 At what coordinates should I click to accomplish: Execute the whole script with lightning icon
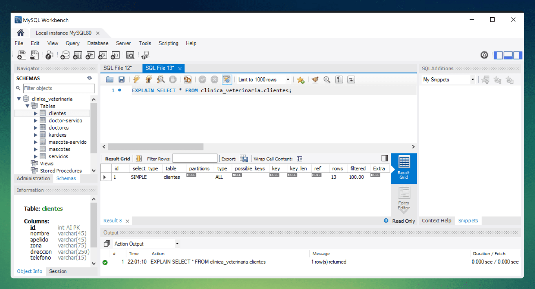click(x=136, y=80)
